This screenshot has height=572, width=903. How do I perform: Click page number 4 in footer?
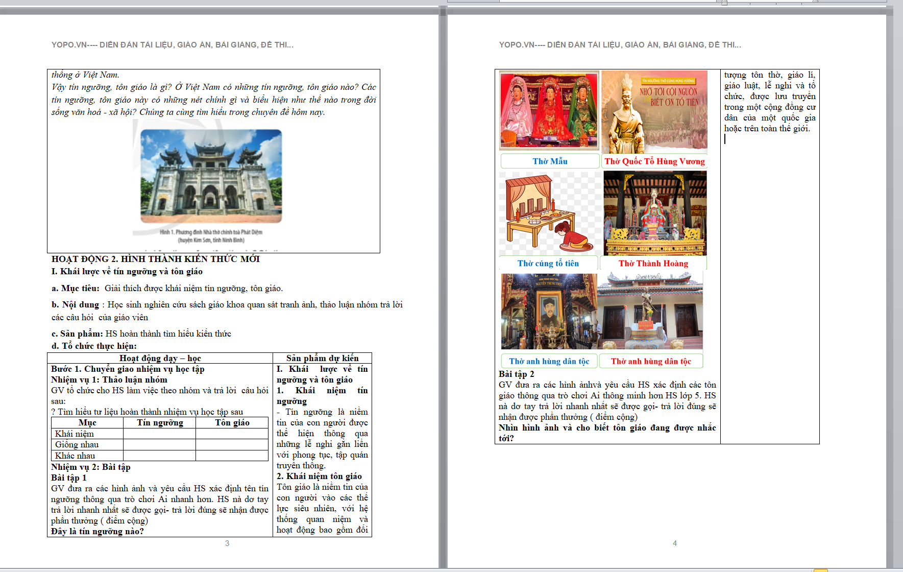click(675, 543)
